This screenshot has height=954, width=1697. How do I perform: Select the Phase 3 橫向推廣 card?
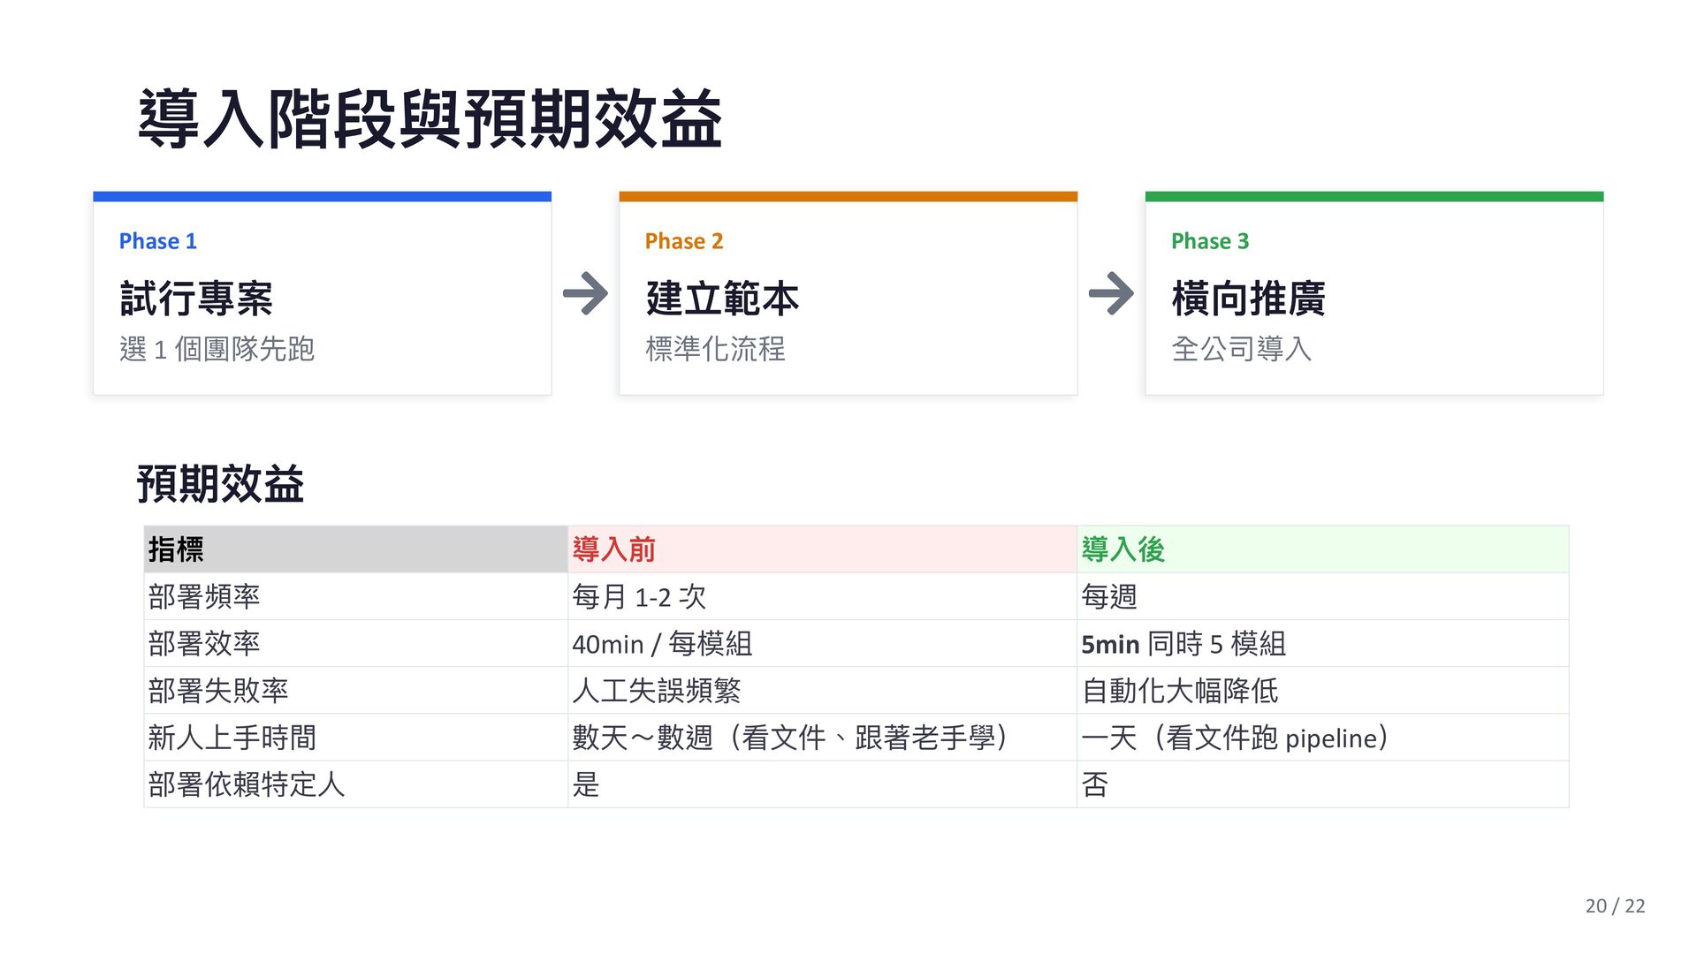click(x=1374, y=298)
